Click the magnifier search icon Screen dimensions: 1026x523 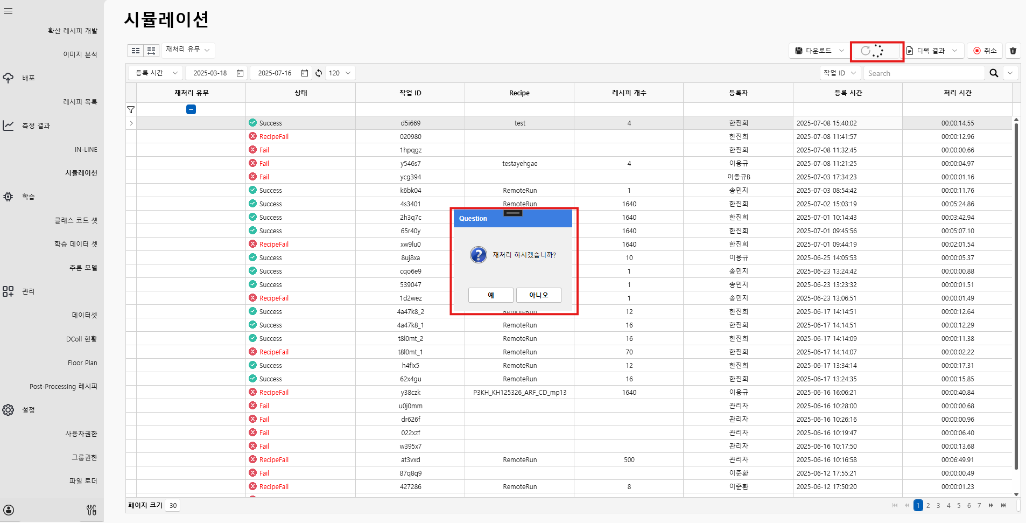click(x=994, y=73)
